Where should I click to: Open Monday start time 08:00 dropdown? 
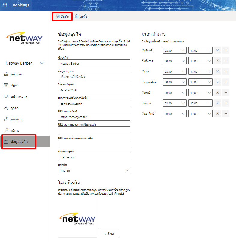[175, 51]
